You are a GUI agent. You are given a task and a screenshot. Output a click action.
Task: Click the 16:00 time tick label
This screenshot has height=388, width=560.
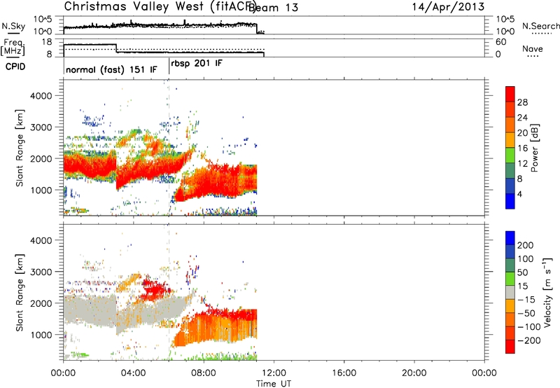pyautogui.click(x=344, y=373)
